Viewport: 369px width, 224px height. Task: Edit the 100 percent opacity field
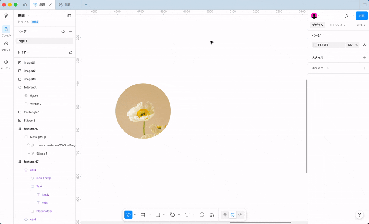pyautogui.click(x=350, y=45)
